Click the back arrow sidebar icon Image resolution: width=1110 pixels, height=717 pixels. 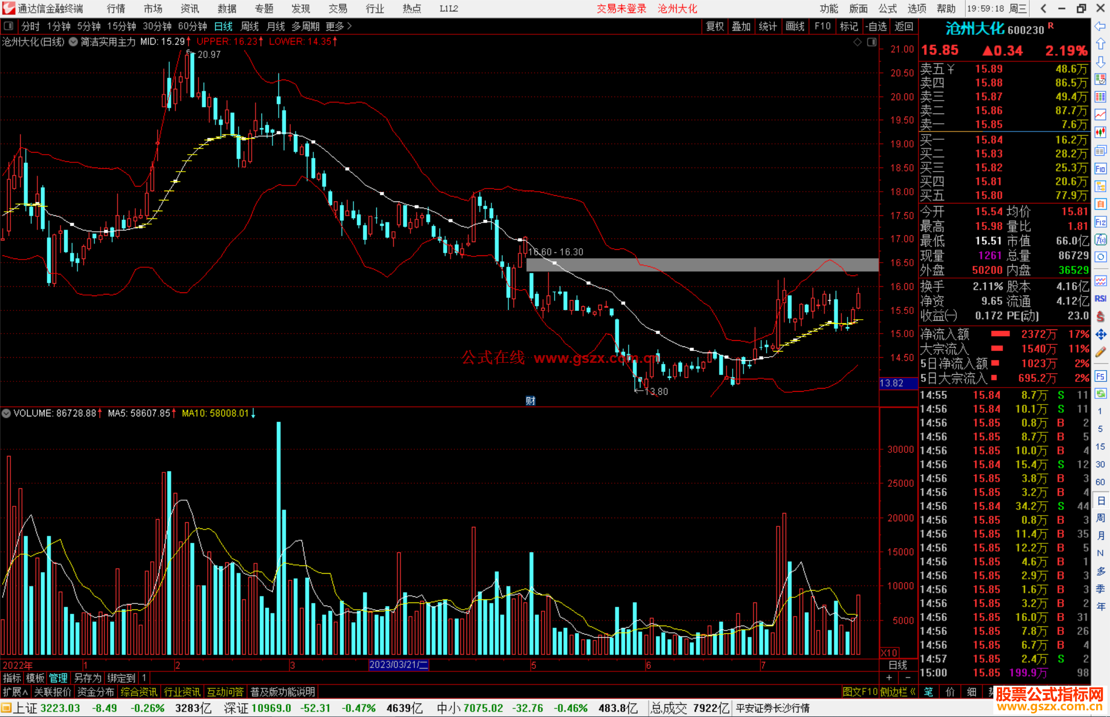pyautogui.click(x=1100, y=26)
